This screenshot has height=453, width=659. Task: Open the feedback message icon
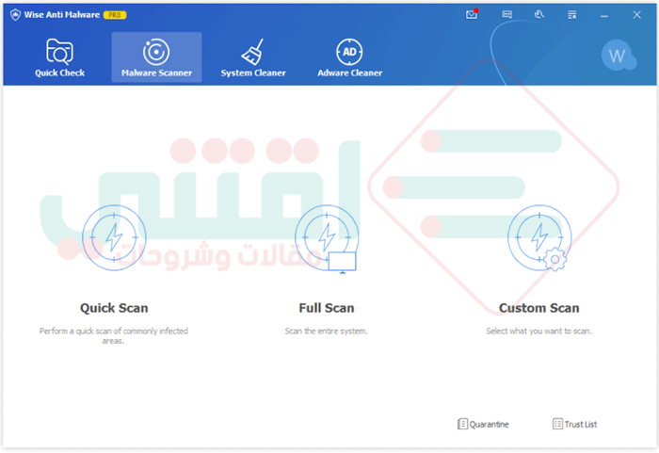coord(506,15)
